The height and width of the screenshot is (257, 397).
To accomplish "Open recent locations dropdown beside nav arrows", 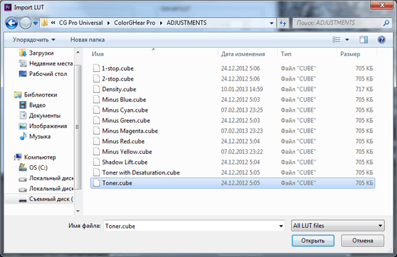I will click(36, 23).
